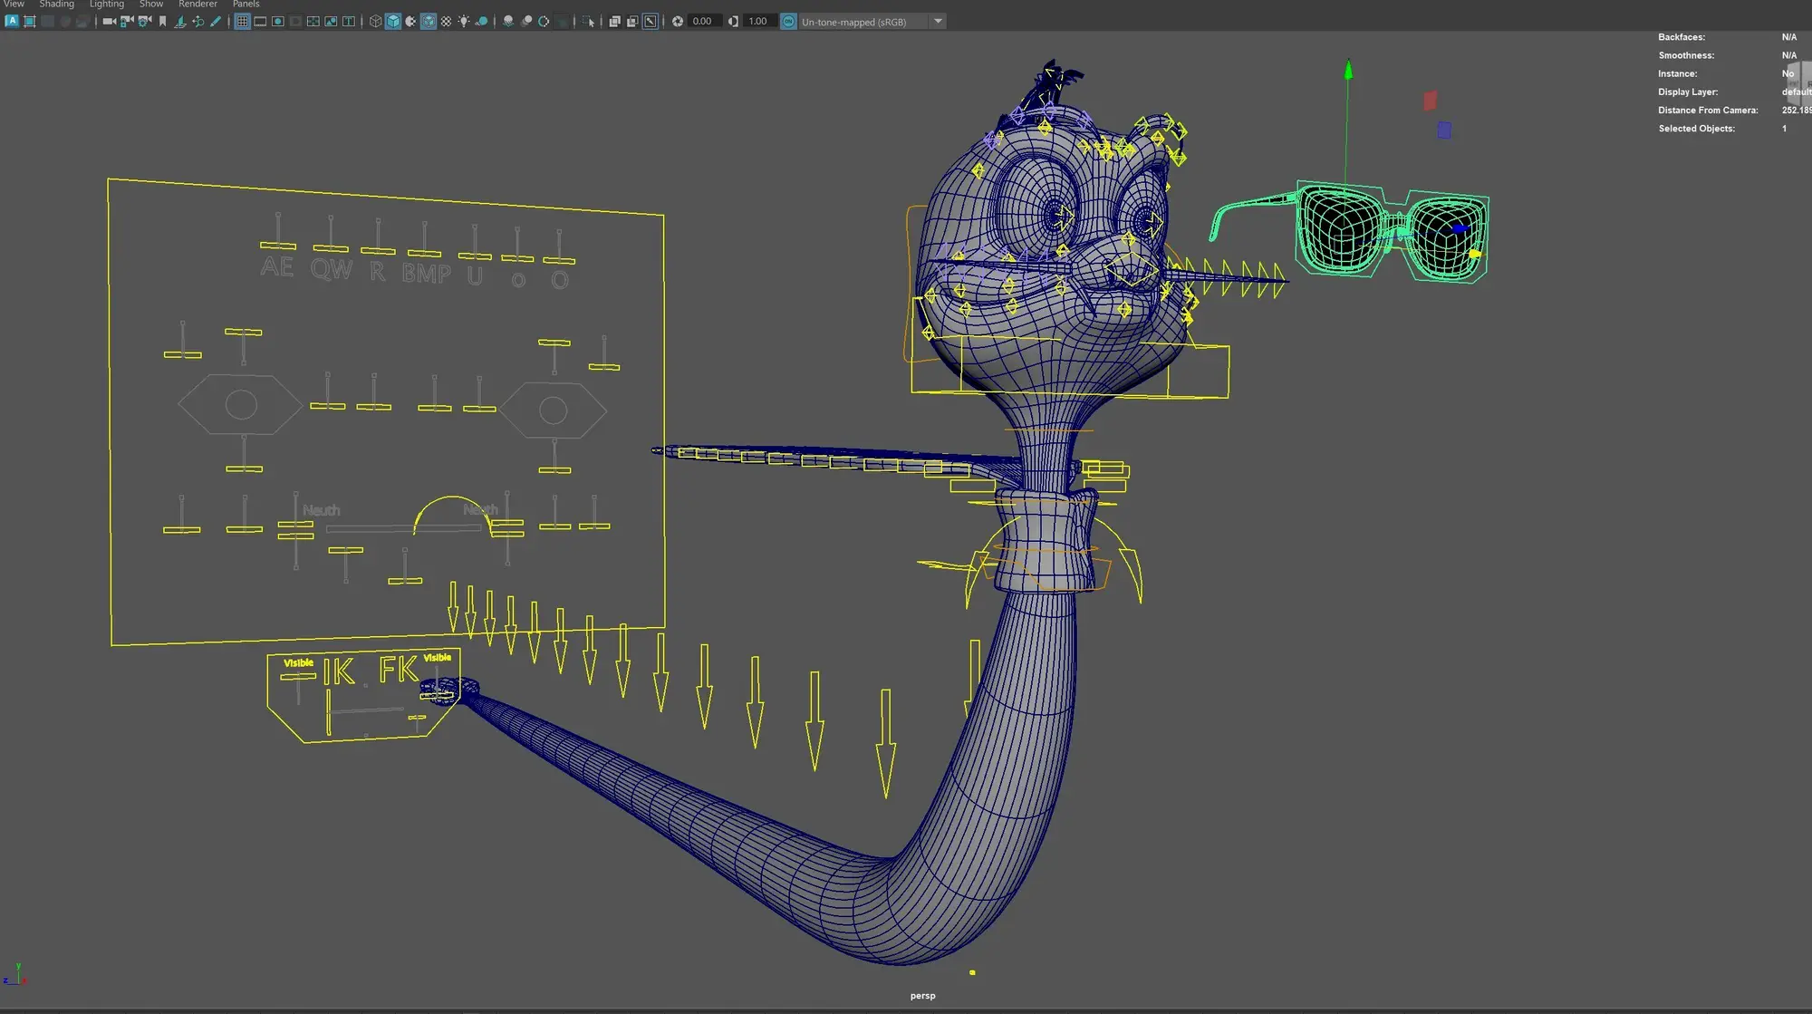The height and width of the screenshot is (1014, 1812).
Task: Open Camera Attributes icon with gear
Action: pyautogui.click(x=145, y=22)
